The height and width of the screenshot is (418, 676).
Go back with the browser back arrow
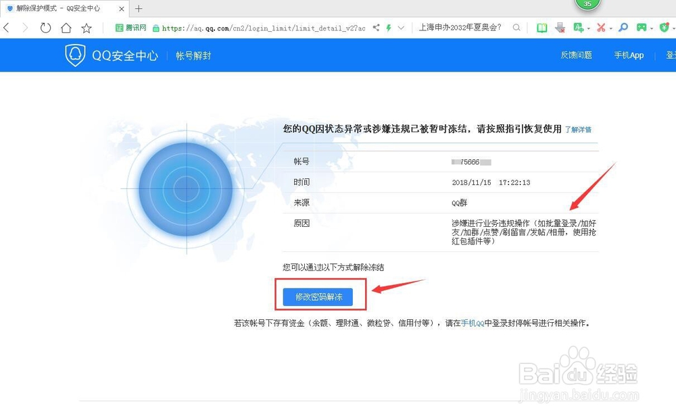(x=6, y=28)
